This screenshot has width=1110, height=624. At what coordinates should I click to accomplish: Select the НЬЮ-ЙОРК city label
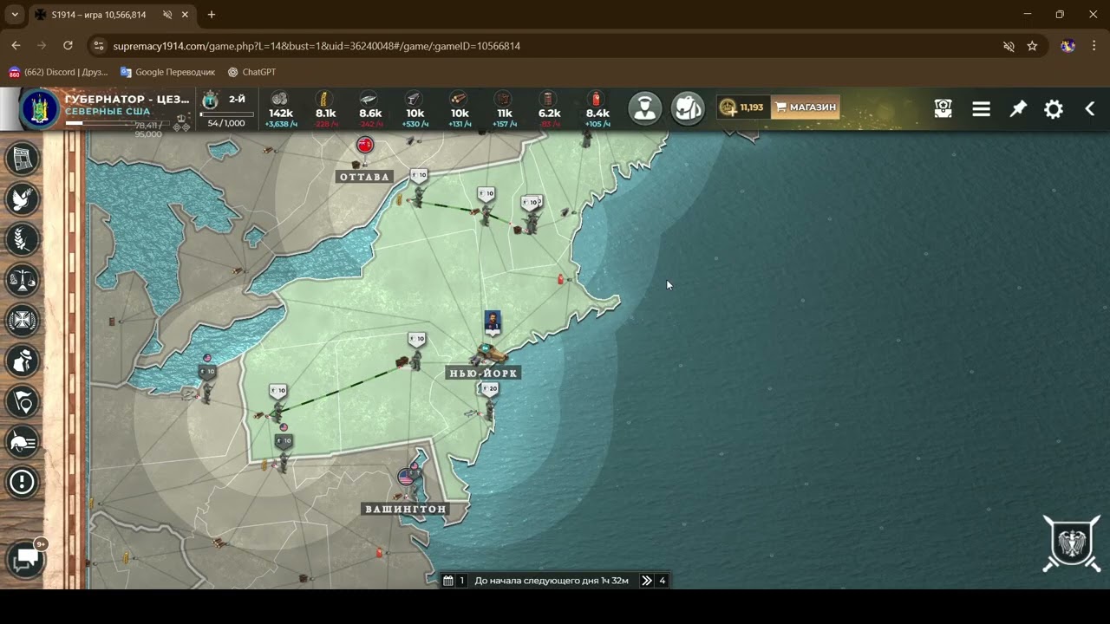[483, 374]
